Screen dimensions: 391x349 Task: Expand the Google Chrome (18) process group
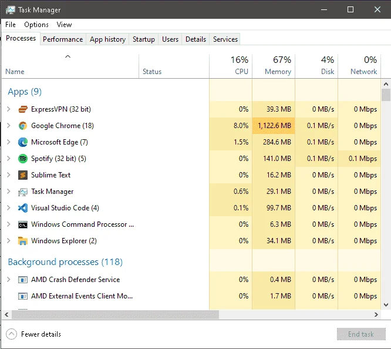[9, 126]
